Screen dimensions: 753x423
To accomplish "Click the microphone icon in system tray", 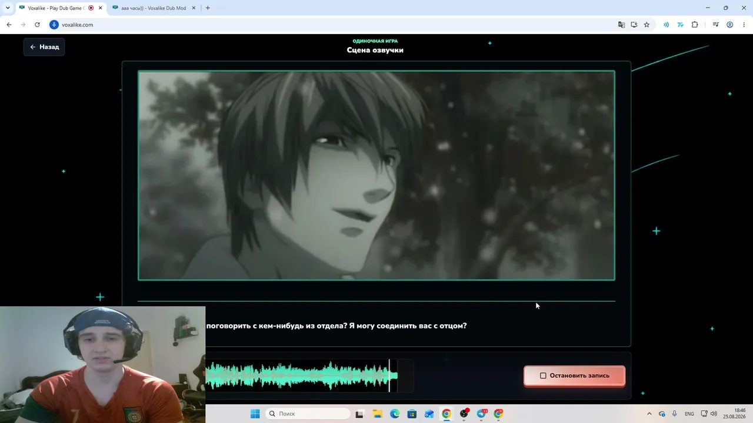I will click(675, 414).
